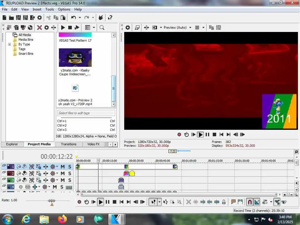300x225 pixels.
Task: Adjust the playback Rate slider handle
Action: (52, 201)
